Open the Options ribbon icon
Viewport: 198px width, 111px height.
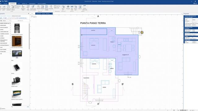click(80, 7)
